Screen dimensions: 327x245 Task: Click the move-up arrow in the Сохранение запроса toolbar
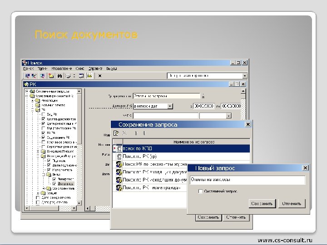(x=136, y=133)
